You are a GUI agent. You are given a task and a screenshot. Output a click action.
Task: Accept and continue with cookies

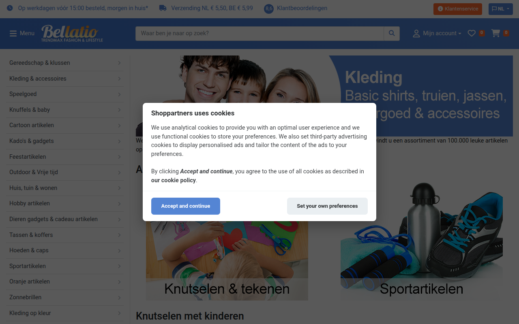pyautogui.click(x=186, y=206)
